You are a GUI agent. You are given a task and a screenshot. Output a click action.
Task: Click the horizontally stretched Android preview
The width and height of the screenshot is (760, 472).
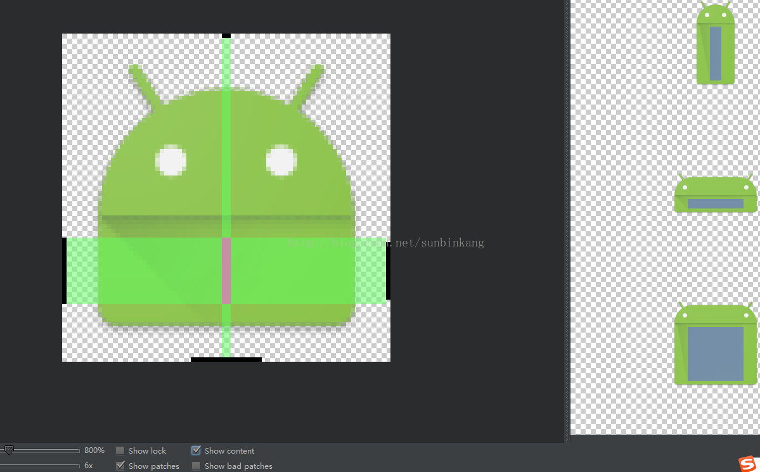(716, 193)
